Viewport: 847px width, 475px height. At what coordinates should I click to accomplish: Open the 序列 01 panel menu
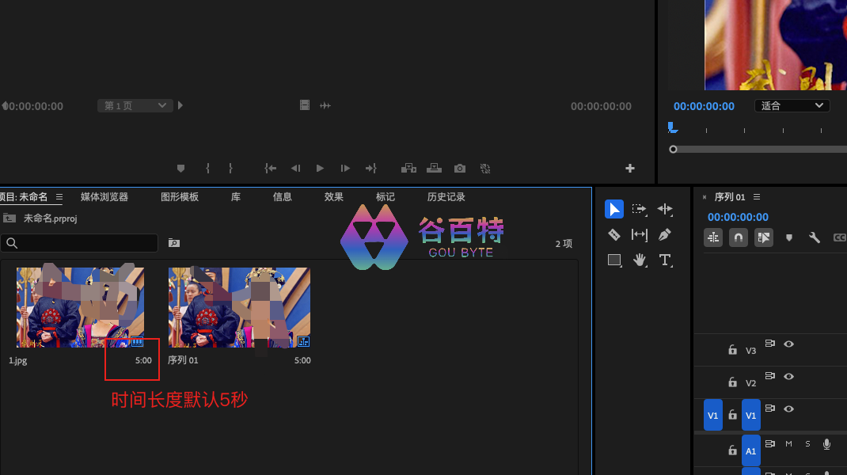pos(757,197)
